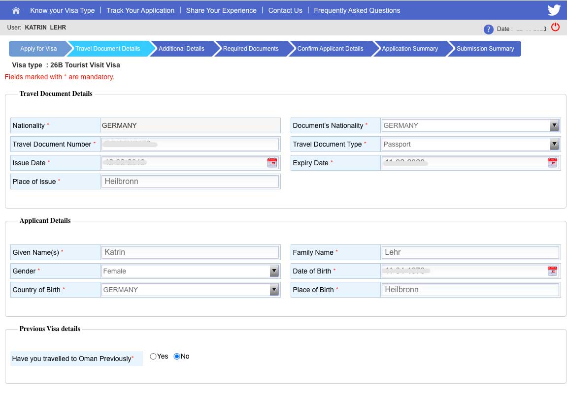Open the Issue Date calendar picker
The height and width of the screenshot is (393, 567).
272,163
